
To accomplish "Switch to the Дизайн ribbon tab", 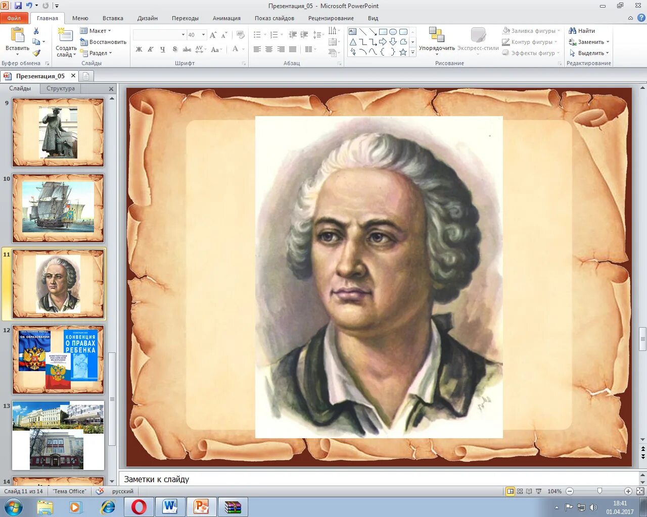I will tap(148, 18).
